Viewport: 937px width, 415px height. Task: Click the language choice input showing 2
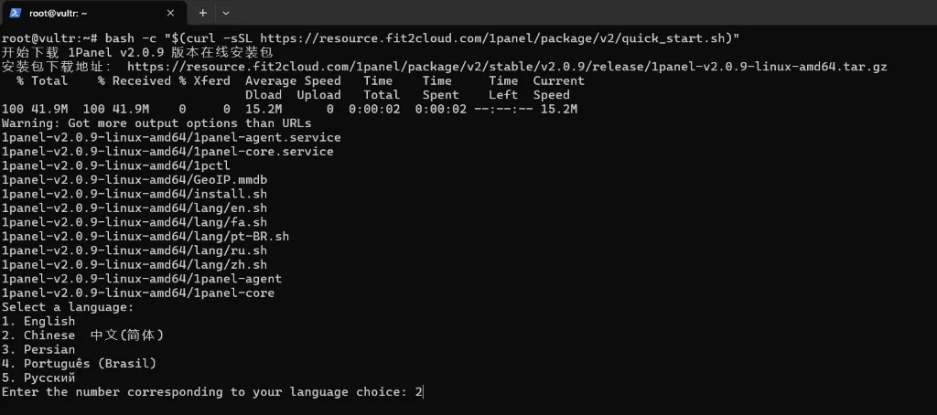pyautogui.click(x=419, y=392)
